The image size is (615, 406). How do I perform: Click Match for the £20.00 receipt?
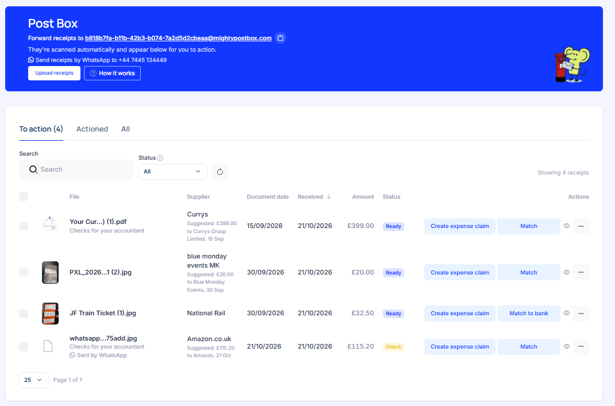point(529,272)
